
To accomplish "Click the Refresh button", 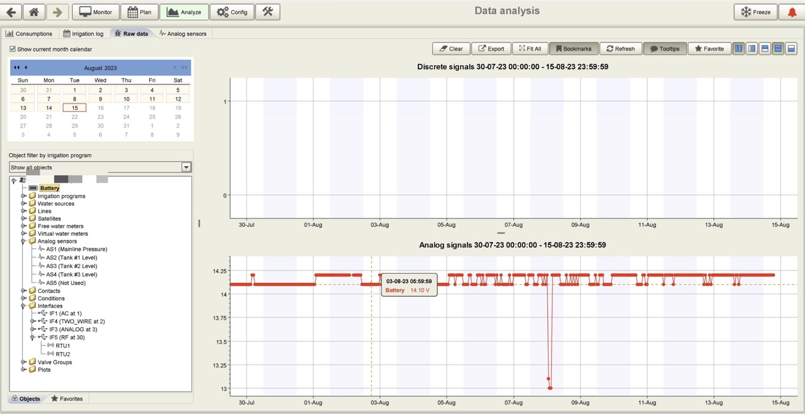I will pyautogui.click(x=620, y=49).
